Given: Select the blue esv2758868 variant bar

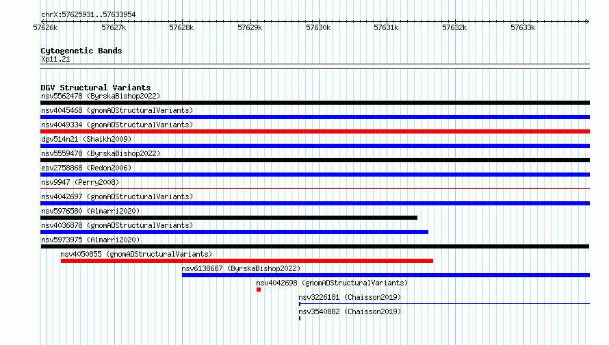Looking at the screenshot, I should point(315,175).
